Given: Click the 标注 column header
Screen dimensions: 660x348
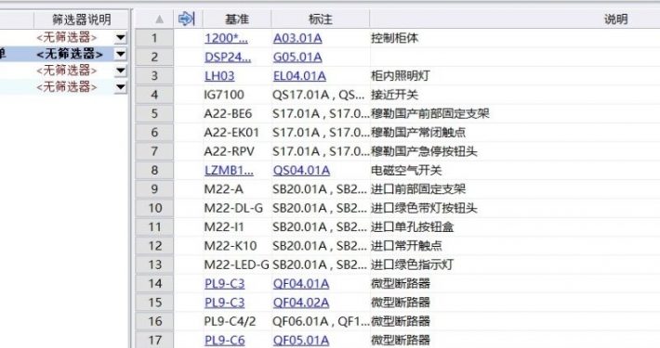Looking at the screenshot, I should pyautogui.click(x=321, y=19).
